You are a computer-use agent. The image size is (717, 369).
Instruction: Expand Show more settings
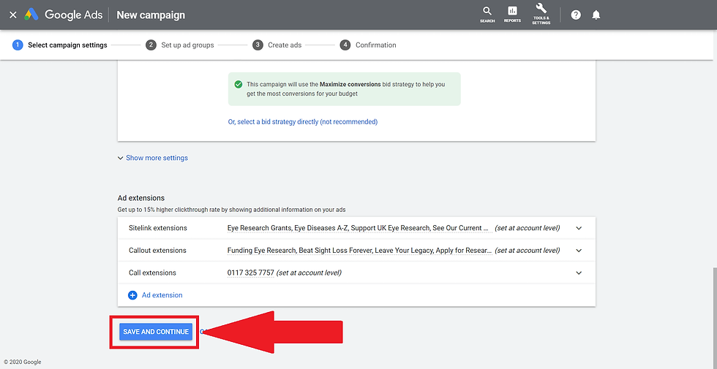tap(152, 158)
